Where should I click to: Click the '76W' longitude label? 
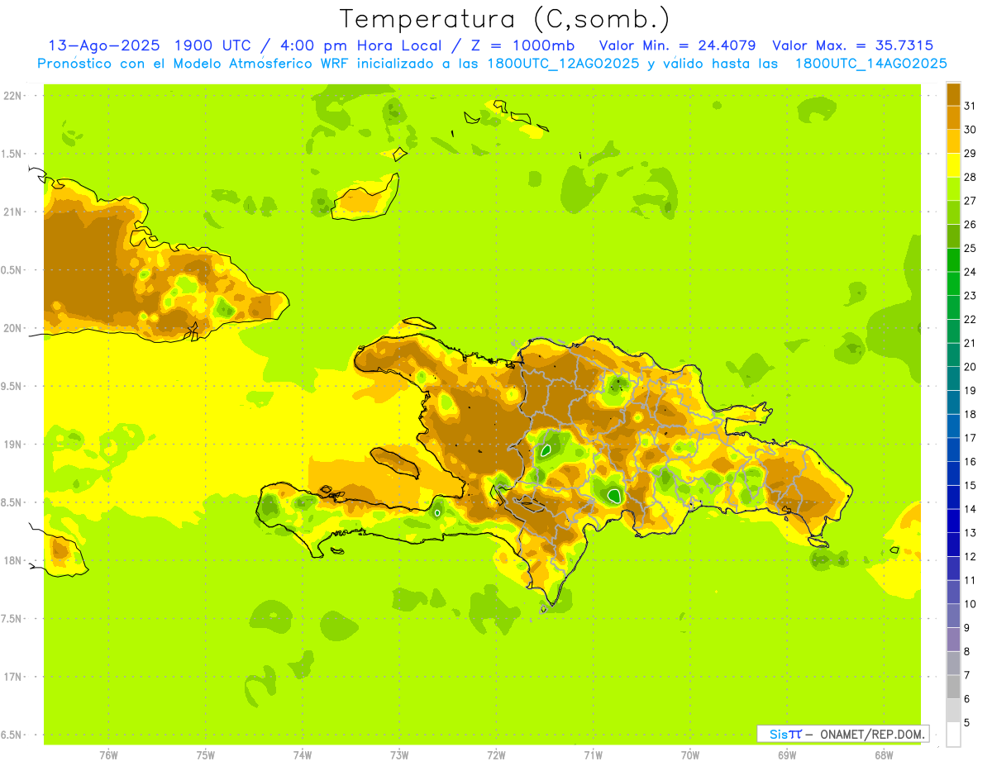pyautogui.click(x=108, y=755)
